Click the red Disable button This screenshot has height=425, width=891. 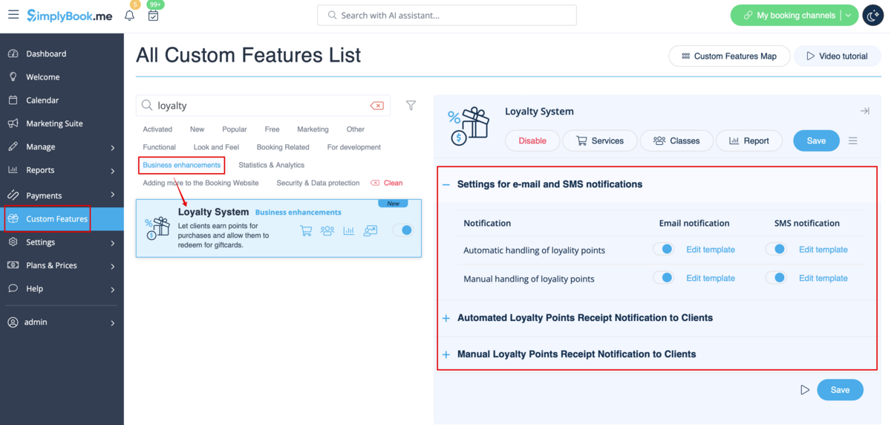click(x=532, y=140)
